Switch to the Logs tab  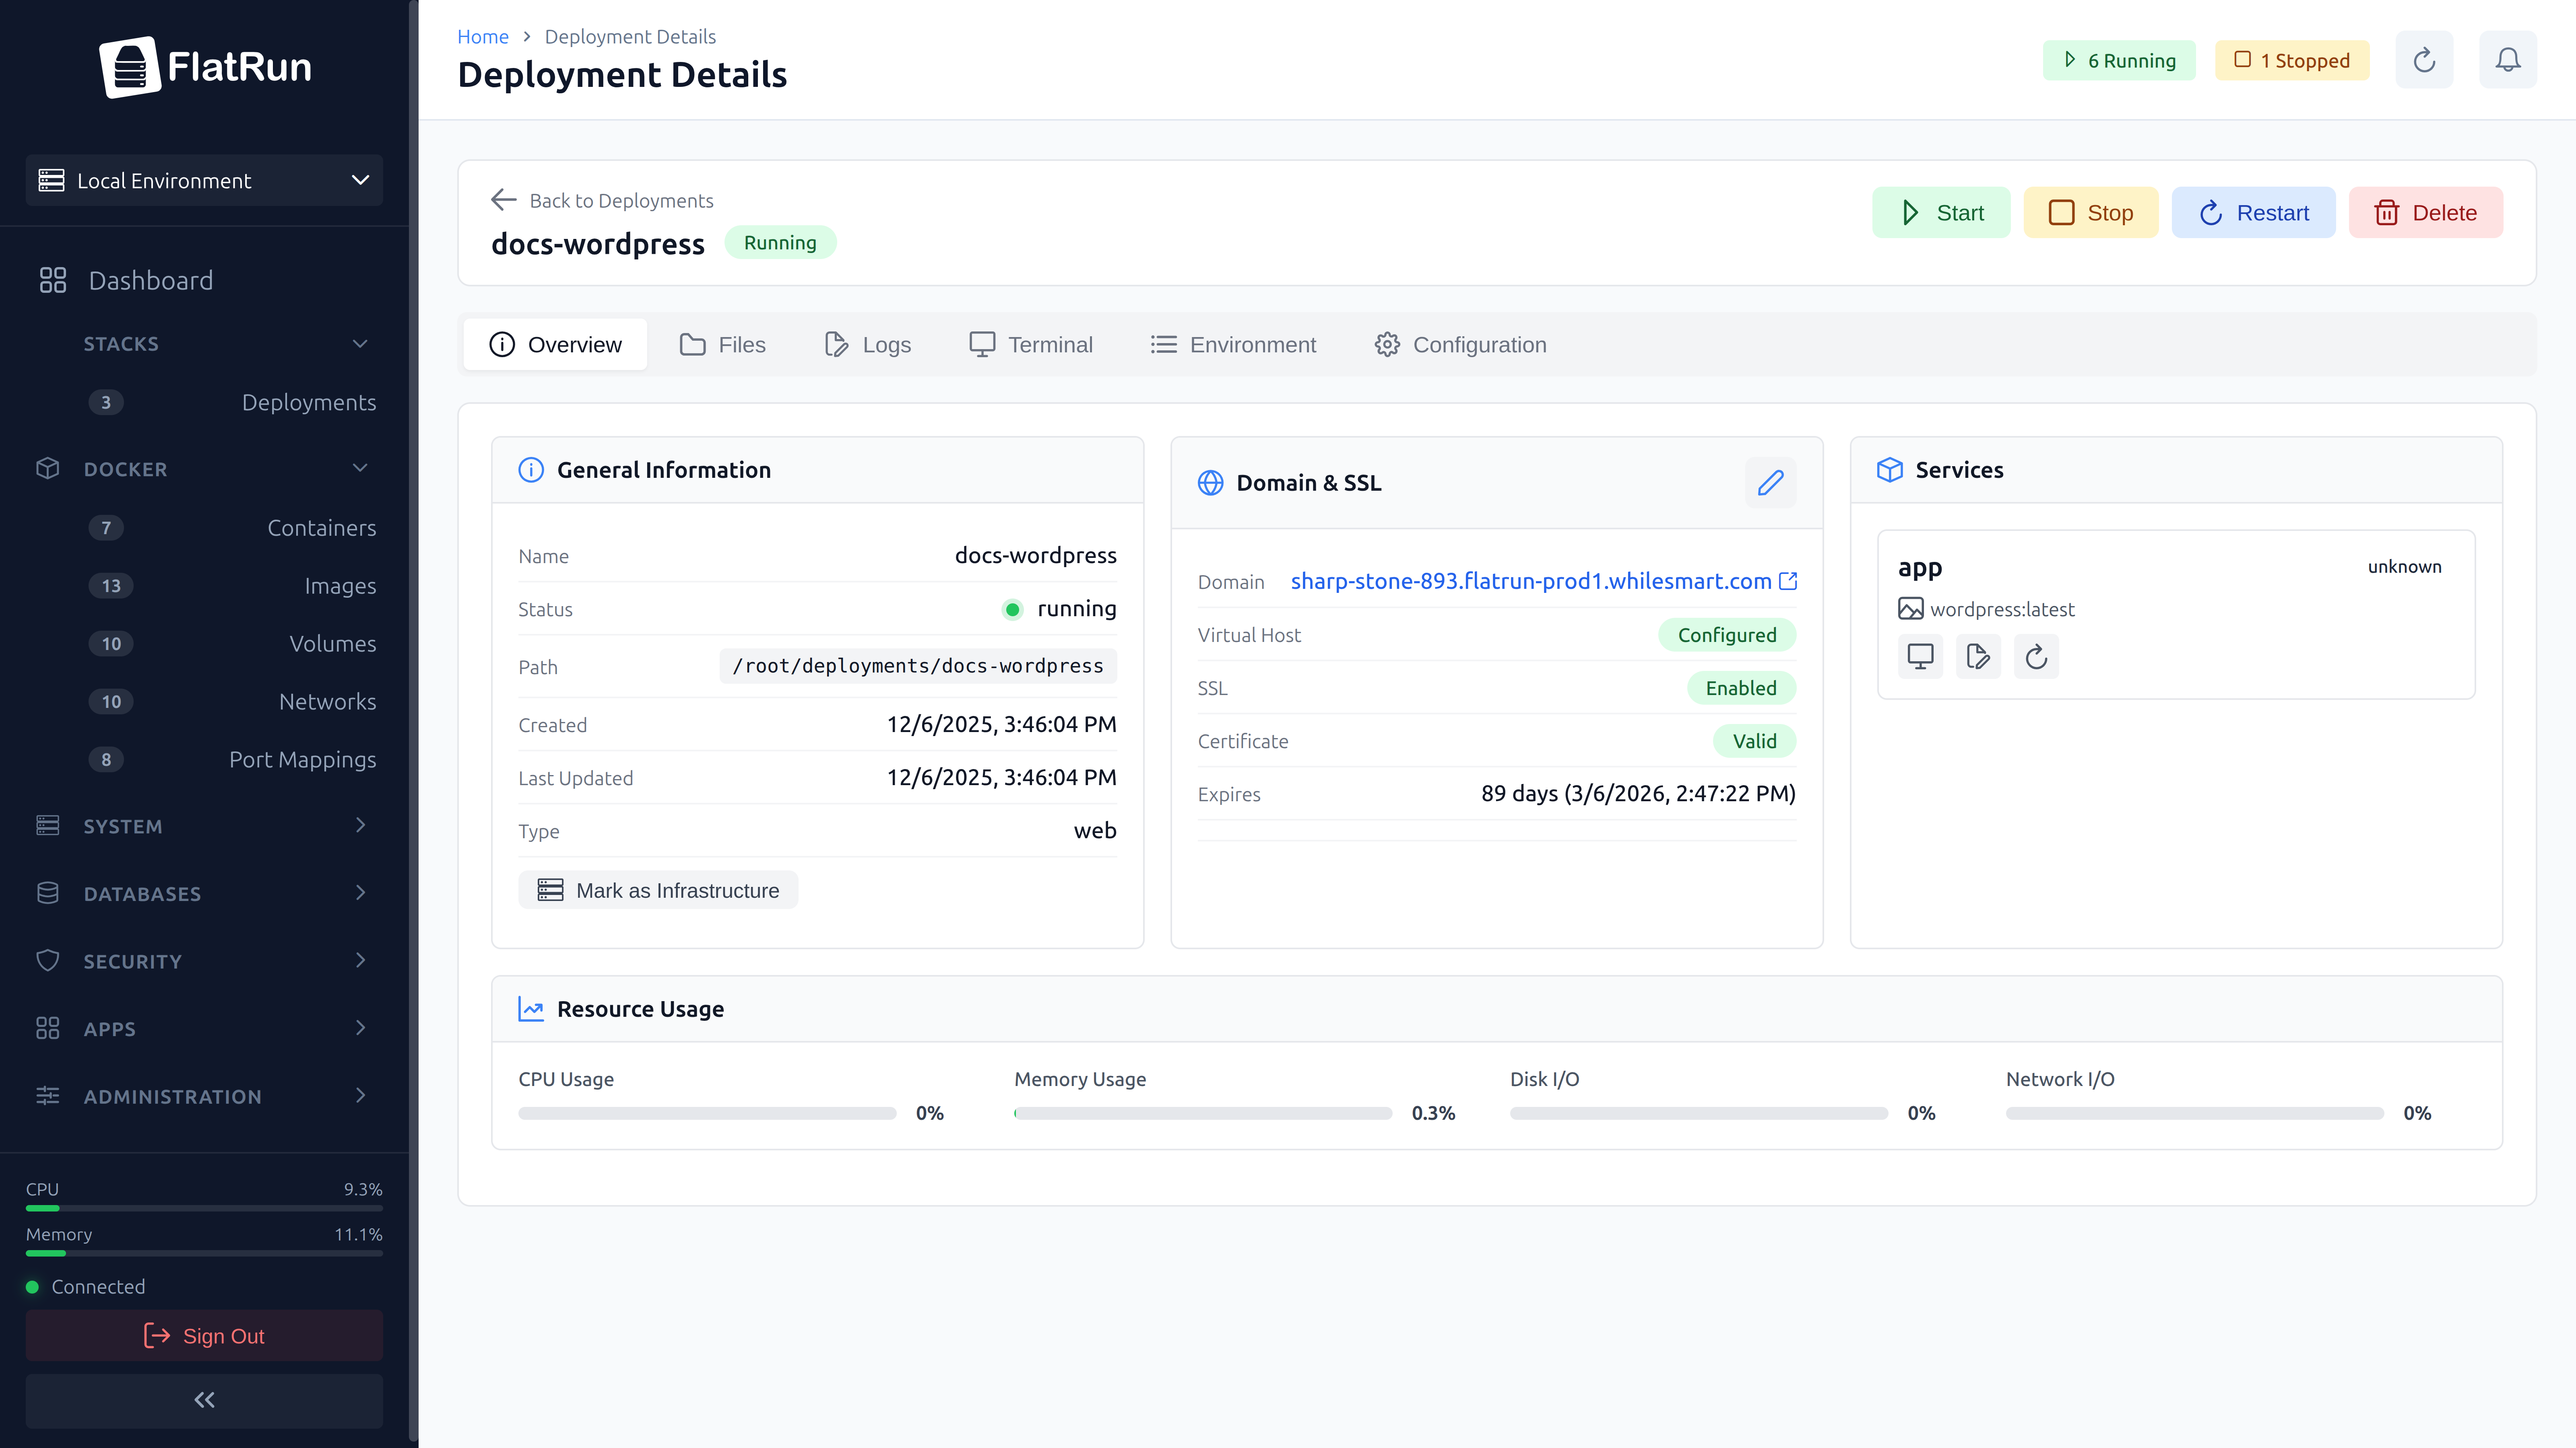tap(868, 345)
